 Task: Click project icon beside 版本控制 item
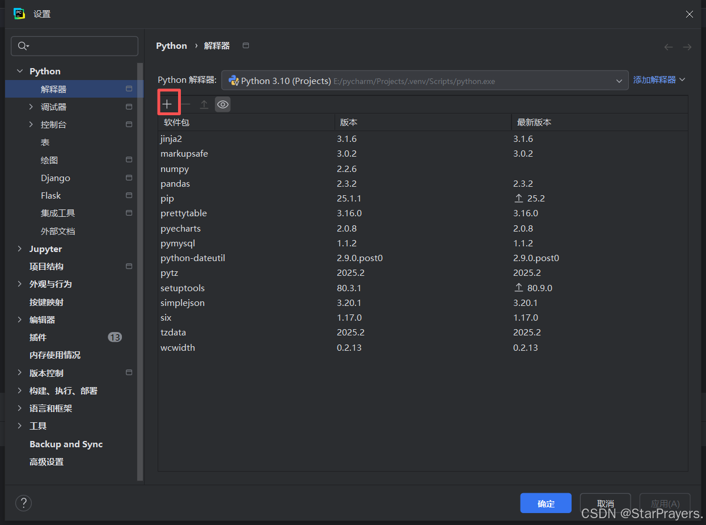click(x=129, y=373)
